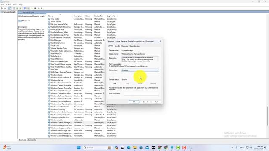The height and width of the screenshot is (151, 269).
Task: Close the Properties dialog with X
Action: click(x=161, y=41)
